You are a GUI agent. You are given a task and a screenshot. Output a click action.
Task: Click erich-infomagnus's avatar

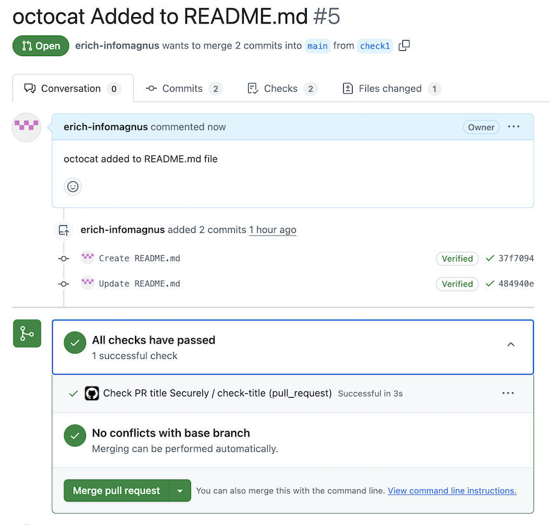pyautogui.click(x=26, y=127)
